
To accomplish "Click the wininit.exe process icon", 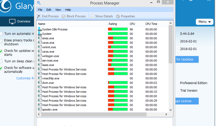I will click(40, 47).
